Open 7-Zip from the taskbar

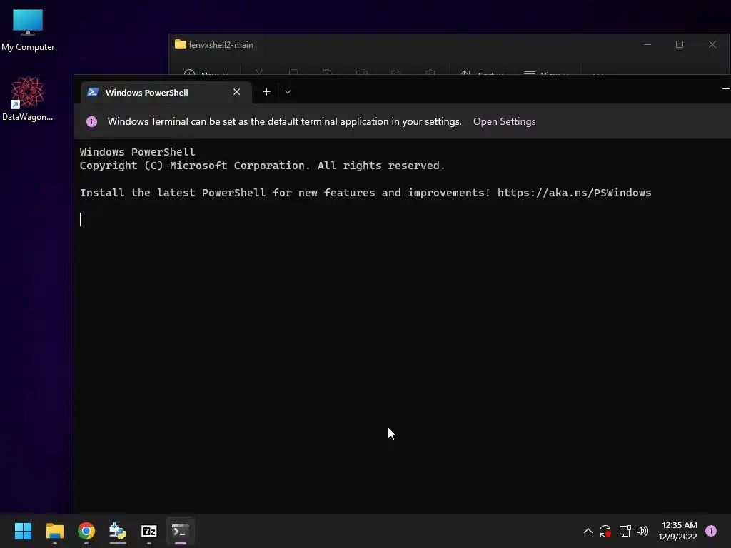(149, 531)
